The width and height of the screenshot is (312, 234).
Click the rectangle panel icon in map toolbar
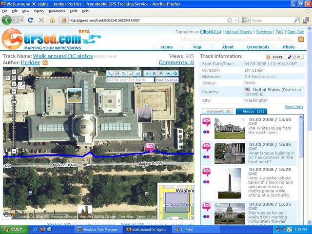click(137, 74)
